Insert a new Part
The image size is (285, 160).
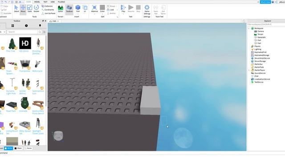pos(78,8)
